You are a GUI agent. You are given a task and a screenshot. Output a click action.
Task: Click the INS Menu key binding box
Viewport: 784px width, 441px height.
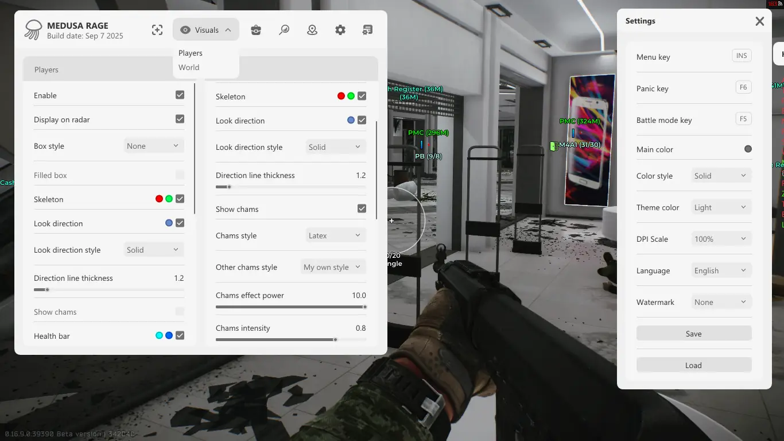(x=742, y=56)
